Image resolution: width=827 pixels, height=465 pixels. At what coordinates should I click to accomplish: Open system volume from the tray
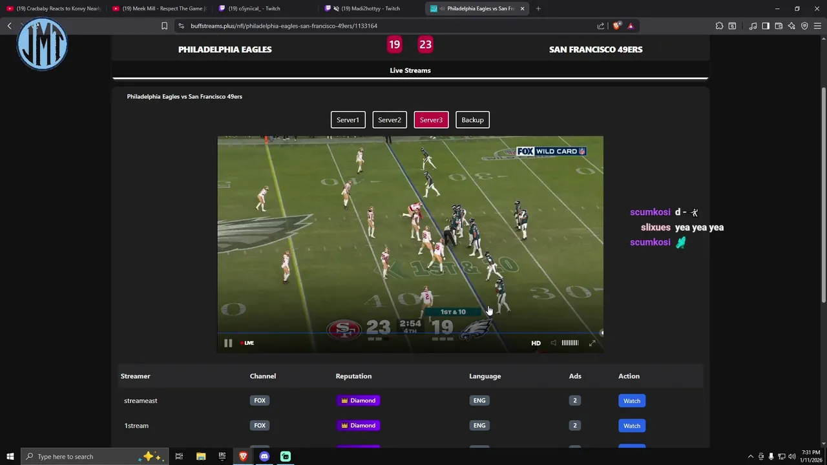click(791, 457)
